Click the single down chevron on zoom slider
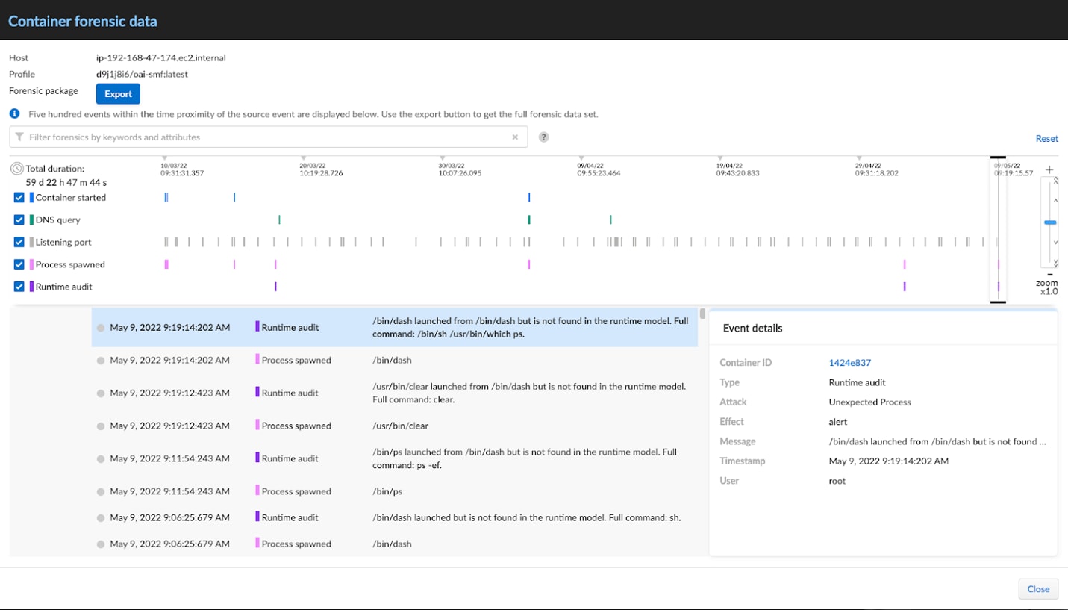The image size is (1068, 610). [1055, 242]
